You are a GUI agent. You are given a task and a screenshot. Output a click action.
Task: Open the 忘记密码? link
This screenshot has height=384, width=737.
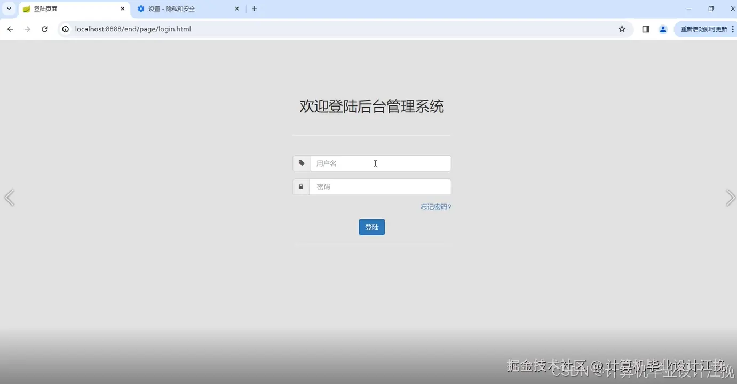tap(435, 207)
